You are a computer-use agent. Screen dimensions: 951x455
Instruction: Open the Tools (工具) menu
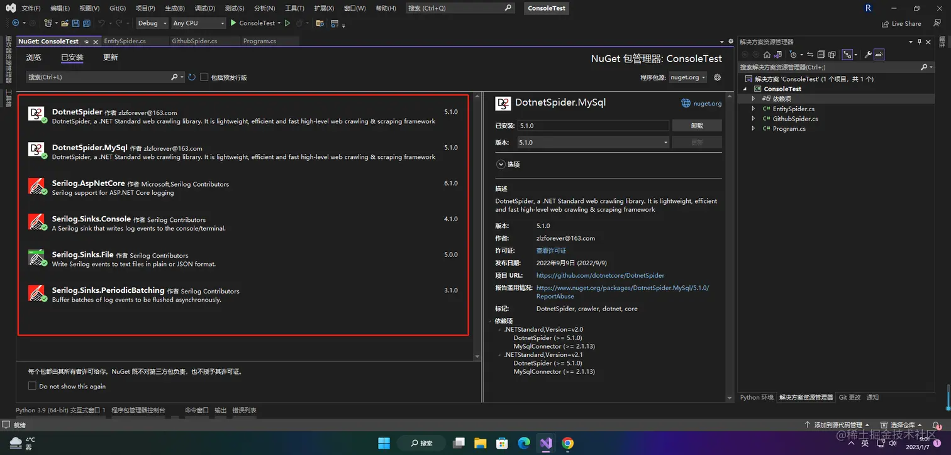pyautogui.click(x=294, y=8)
